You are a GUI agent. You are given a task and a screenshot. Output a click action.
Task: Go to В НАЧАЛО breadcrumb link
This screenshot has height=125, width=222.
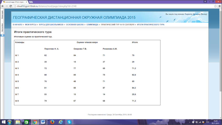17,25
